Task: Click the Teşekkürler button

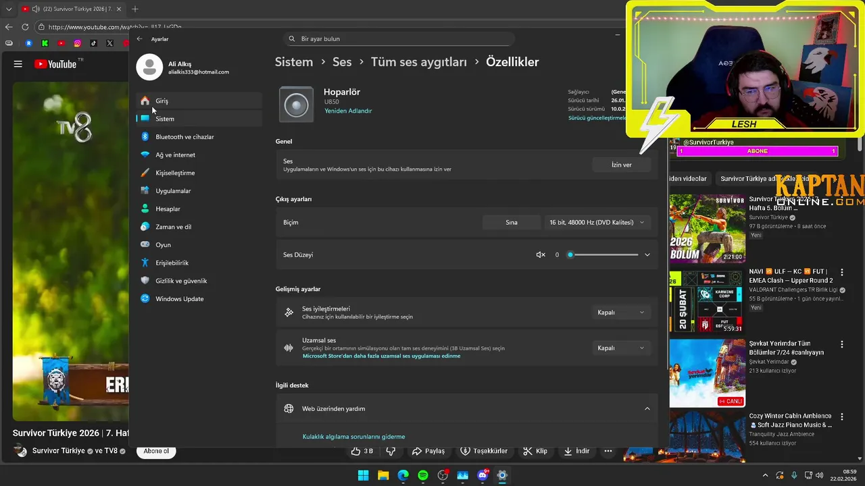Action: (x=484, y=451)
